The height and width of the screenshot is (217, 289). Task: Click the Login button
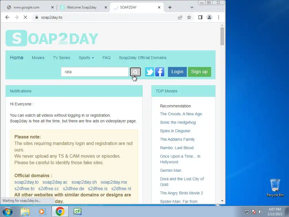click(x=177, y=72)
